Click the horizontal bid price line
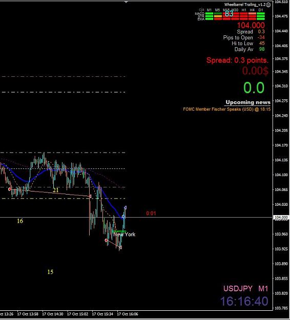Image resolution: width=290 pixels, height=320 pixels. click(136, 218)
